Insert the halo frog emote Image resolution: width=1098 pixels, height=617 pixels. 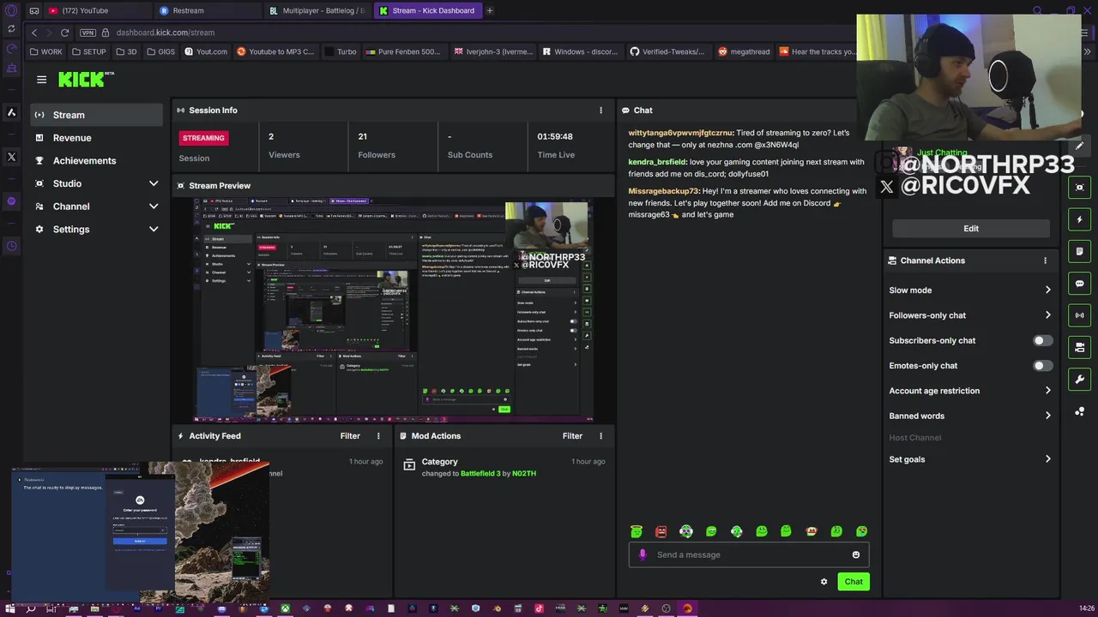[636, 531]
